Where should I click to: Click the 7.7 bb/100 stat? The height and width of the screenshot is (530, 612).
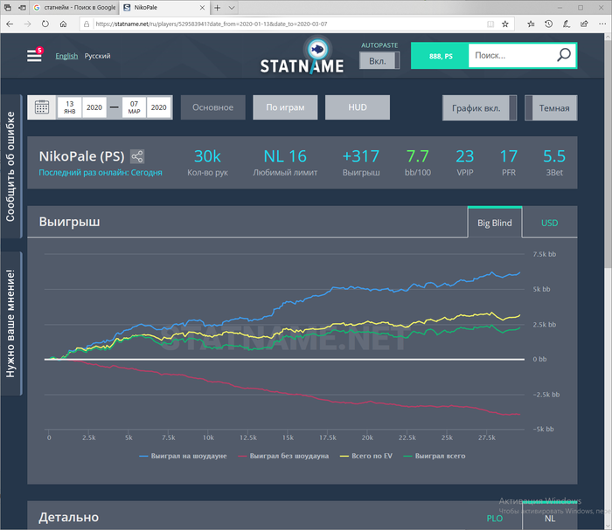pyautogui.click(x=418, y=162)
